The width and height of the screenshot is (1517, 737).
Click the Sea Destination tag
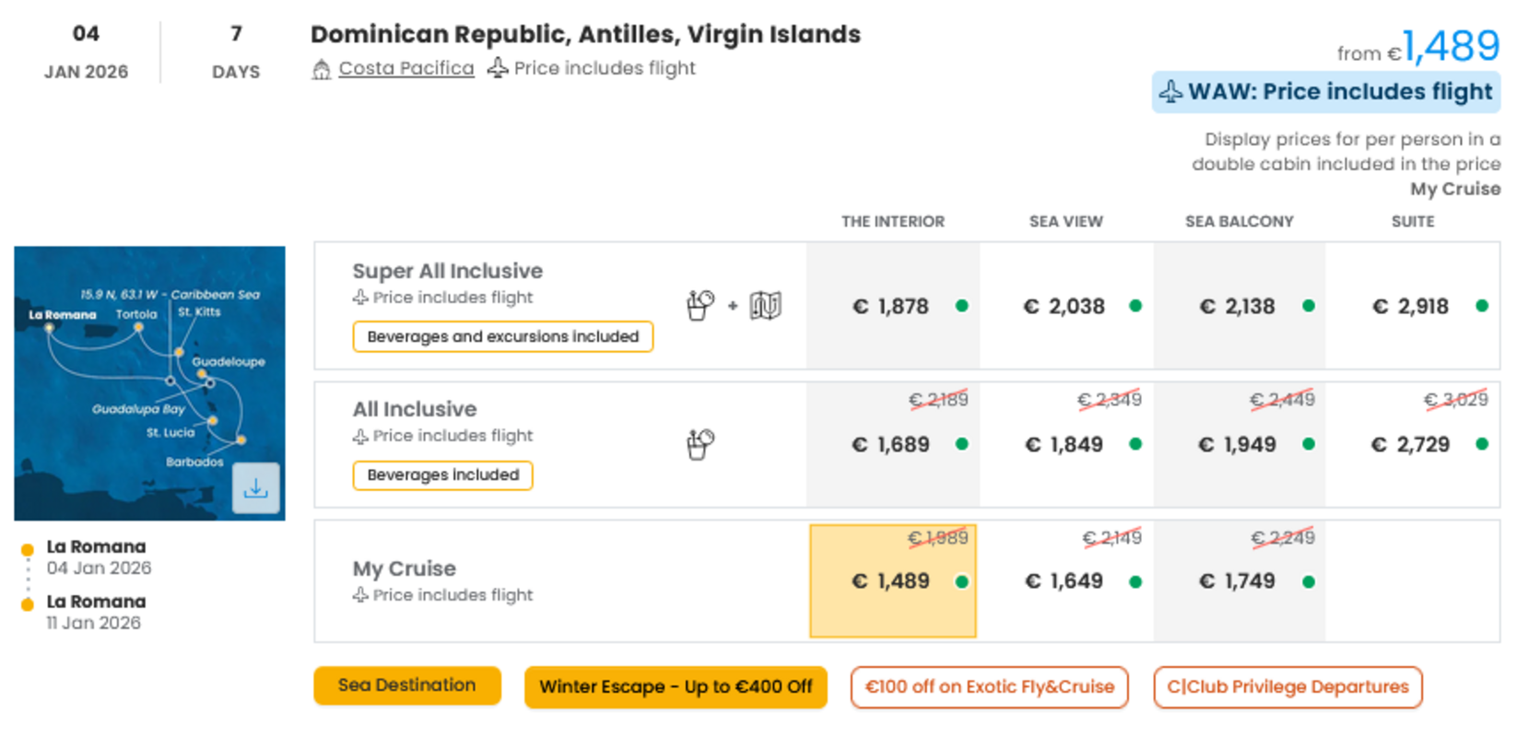(406, 685)
